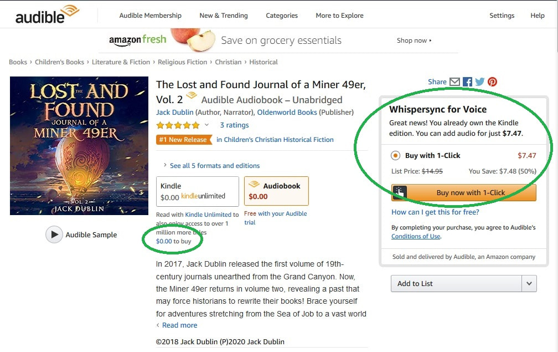Select the Buy with 1-Click radio button

(395, 156)
